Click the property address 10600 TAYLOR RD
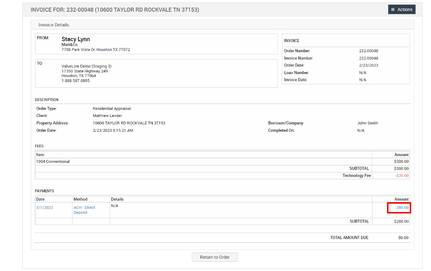The image size is (431, 271). (x=128, y=123)
